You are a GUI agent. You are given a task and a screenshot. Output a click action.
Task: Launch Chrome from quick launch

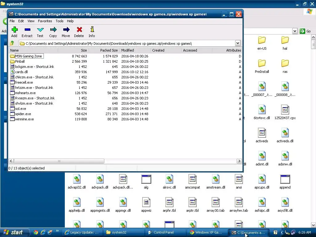tap(36, 232)
